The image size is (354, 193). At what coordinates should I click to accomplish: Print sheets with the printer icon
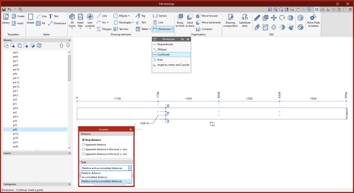pos(39,46)
